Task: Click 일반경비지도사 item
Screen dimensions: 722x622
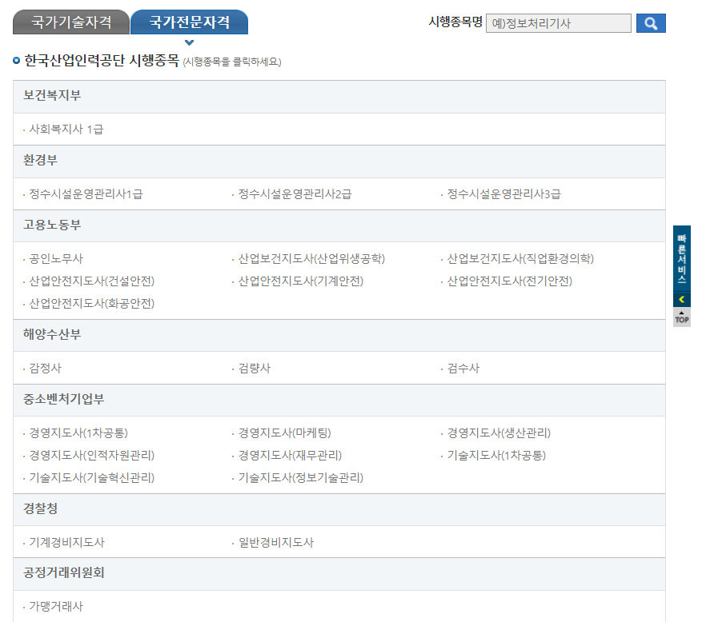Action: point(276,542)
